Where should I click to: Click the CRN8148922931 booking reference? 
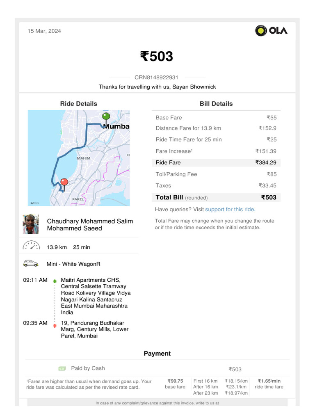[156, 77]
